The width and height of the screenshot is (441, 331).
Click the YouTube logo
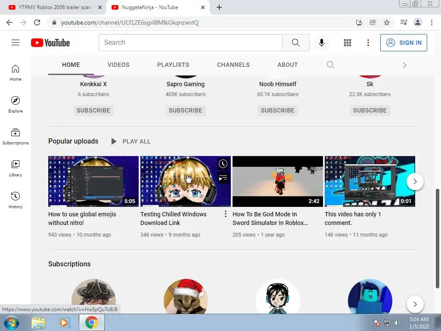[50, 43]
